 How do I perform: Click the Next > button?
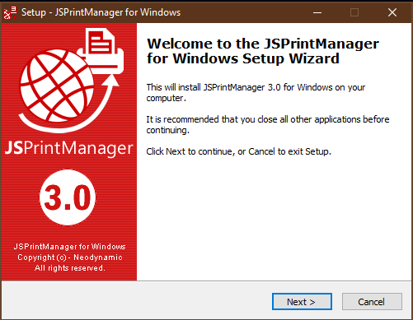[302, 302]
